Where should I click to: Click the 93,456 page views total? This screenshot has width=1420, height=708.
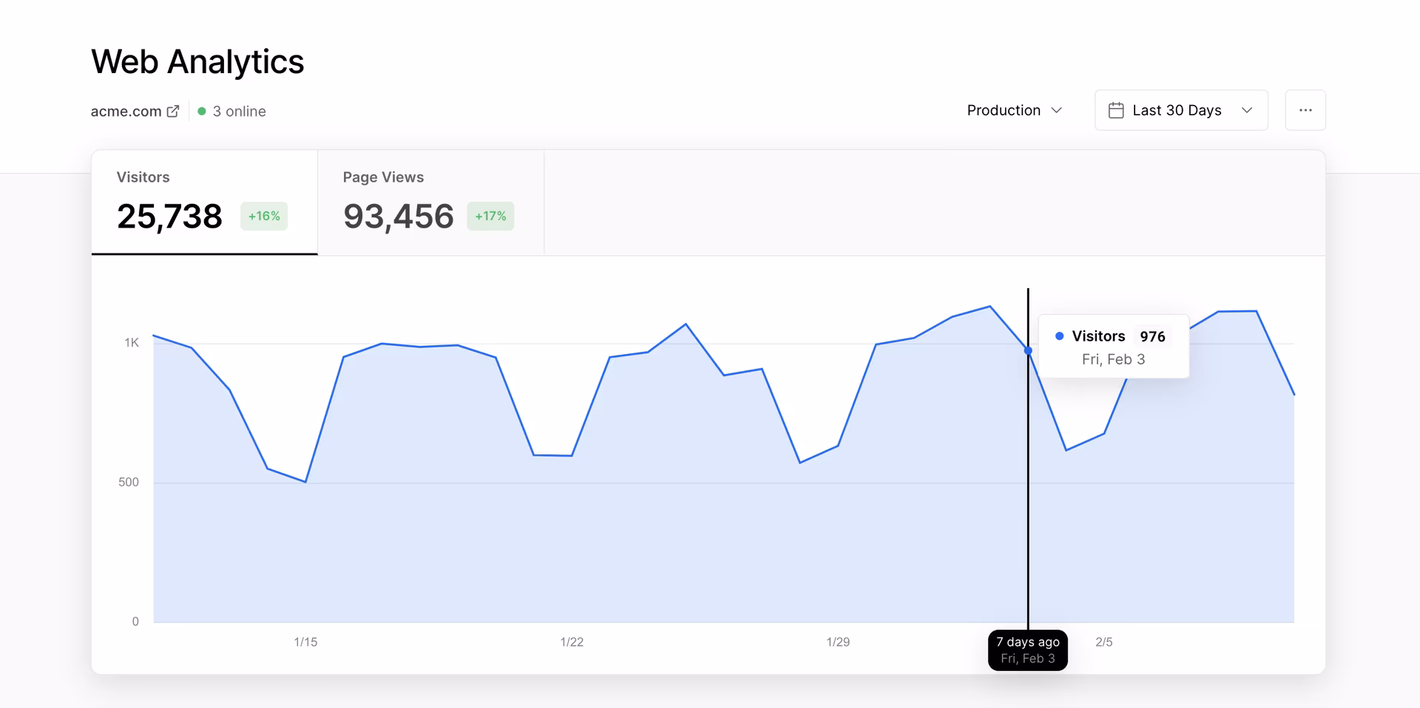(398, 217)
